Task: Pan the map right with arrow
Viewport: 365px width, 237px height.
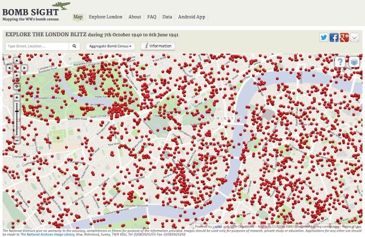Action: 24,67
